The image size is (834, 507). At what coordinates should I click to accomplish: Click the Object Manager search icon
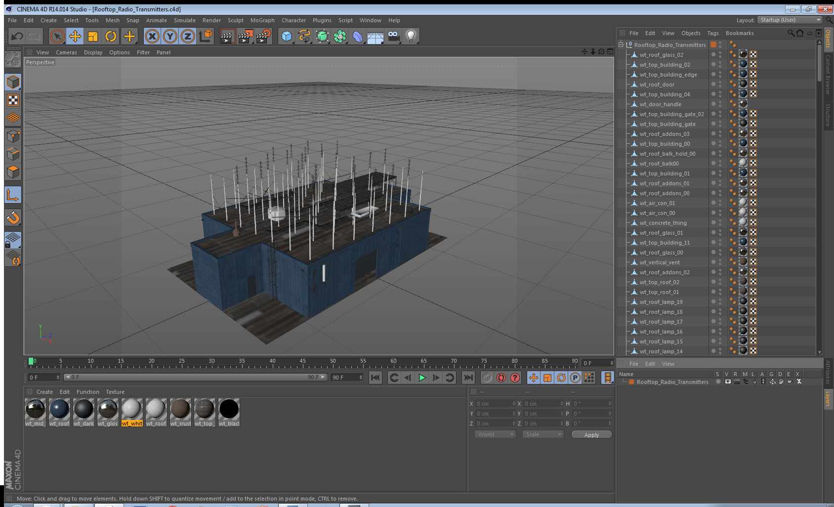pyautogui.click(x=791, y=33)
